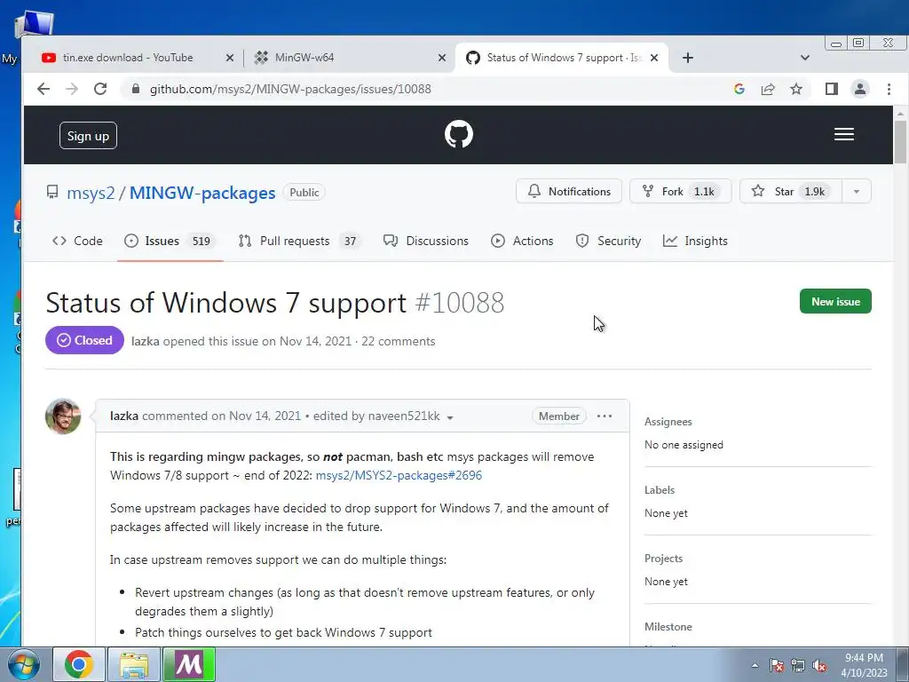This screenshot has height=682, width=909.
Task: Open the Issues tab
Action: (x=170, y=241)
